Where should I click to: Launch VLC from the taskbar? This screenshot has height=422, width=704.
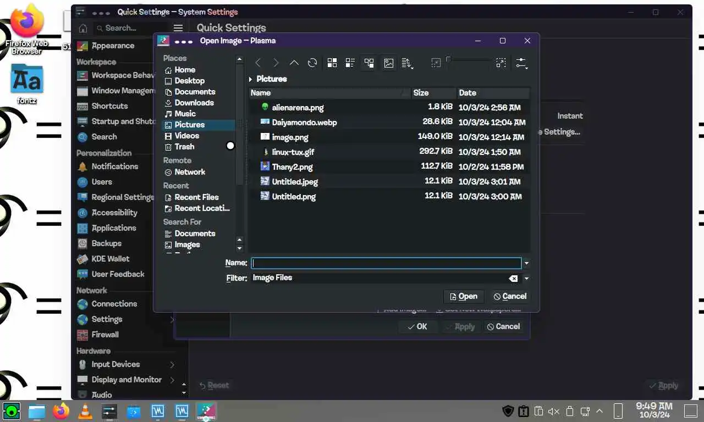click(x=85, y=411)
